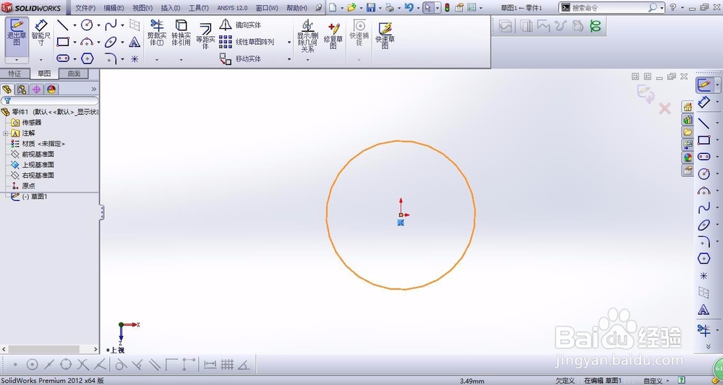Click Linear Sketch Pattern (线性草图阵列)
Screen dimensions: 723x385
(247, 42)
